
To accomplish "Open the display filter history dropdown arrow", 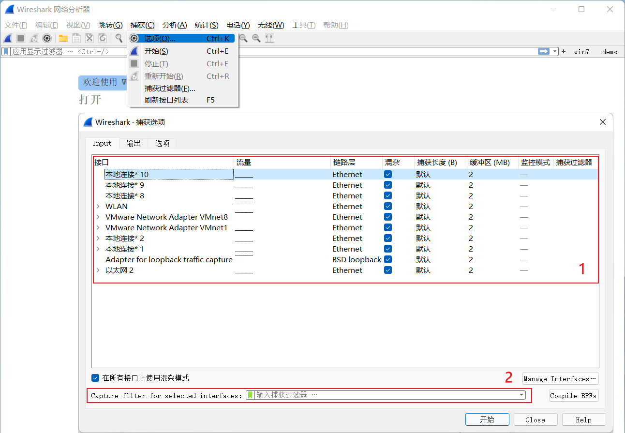I will tap(555, 51).
